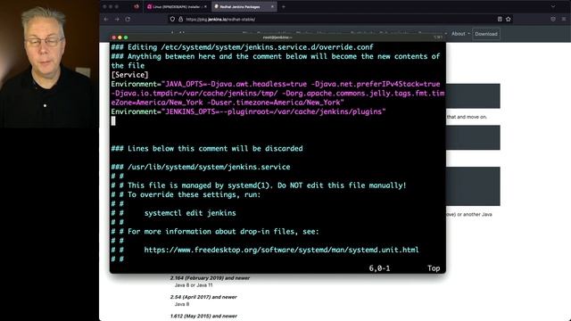Select the 'Do NOT edit this file manually' line
The width and height of the screenshot is (571, 321).
(x=259, y=185)
